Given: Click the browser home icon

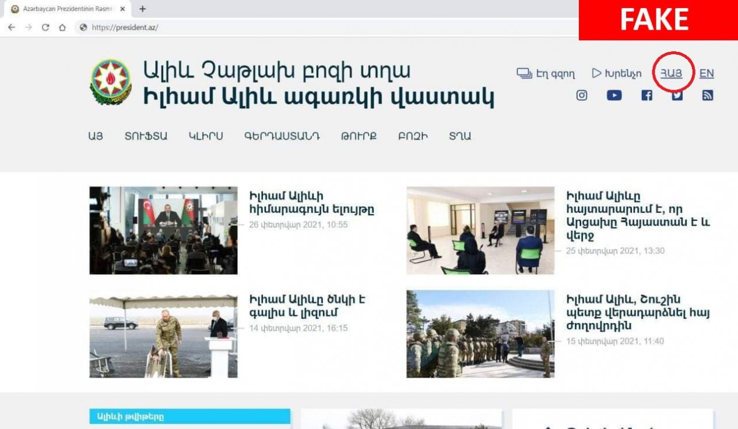Looking at the screenshot, I should [62, 27].
